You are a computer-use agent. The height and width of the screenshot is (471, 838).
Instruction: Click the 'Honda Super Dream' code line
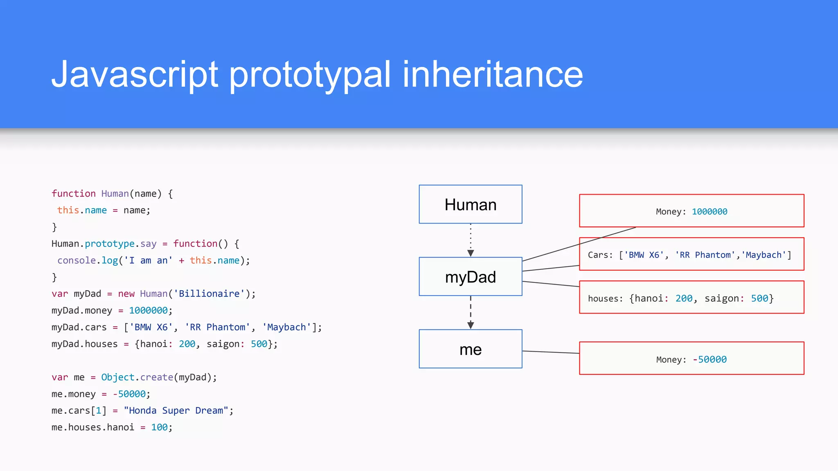click(x=142, y=410)
